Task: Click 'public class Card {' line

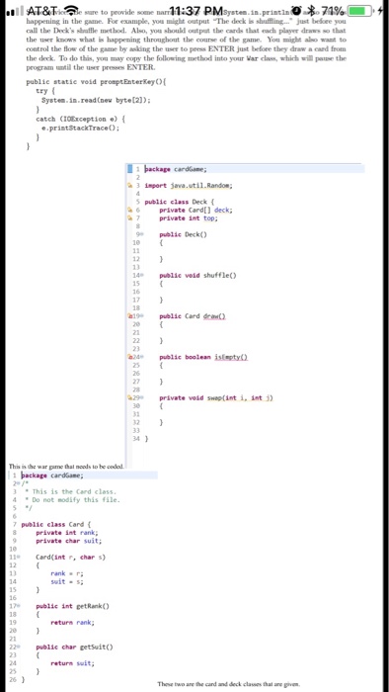Action: [56, 525]
